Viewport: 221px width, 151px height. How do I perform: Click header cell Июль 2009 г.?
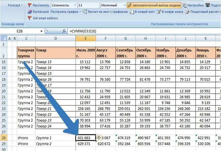86,53
